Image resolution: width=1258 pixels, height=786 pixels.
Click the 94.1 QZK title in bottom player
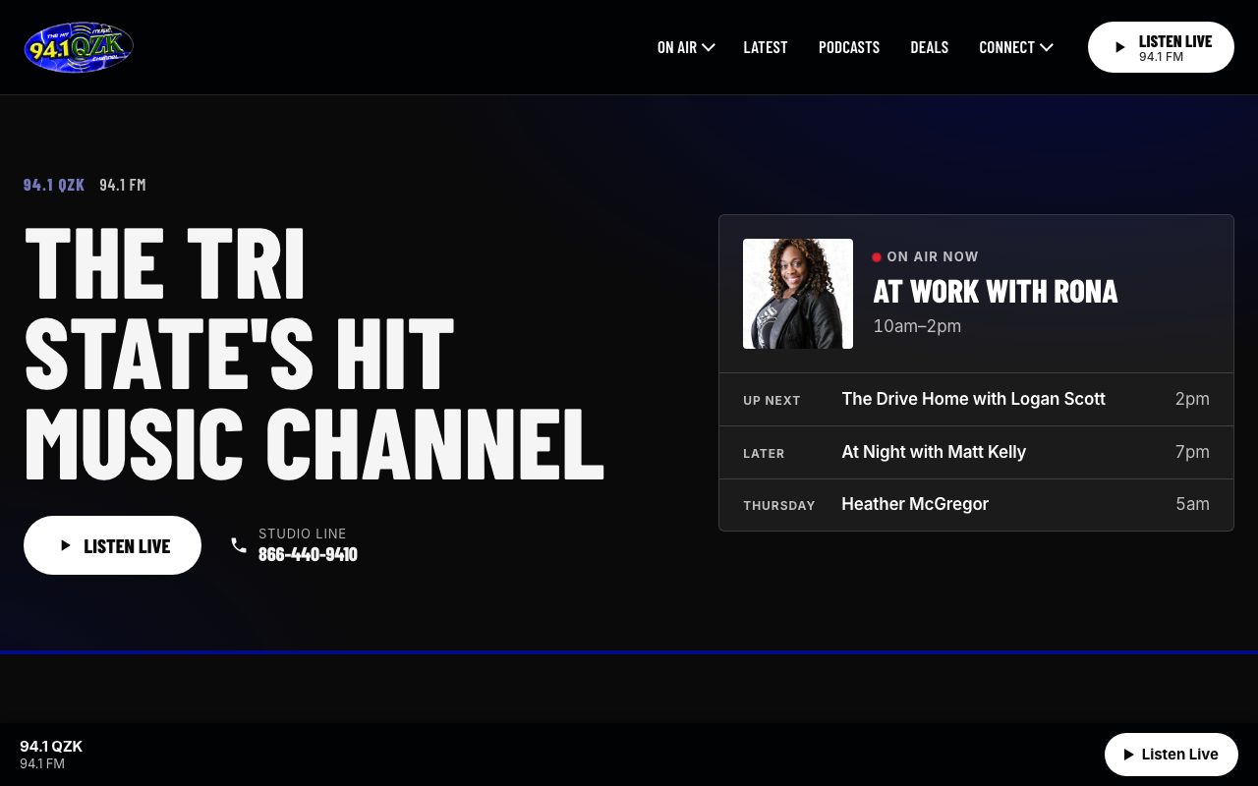coord(51,747)
